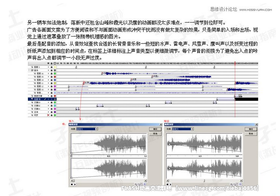Switch right envelope dialog ruler to seconds
The image size is (280, 196).
click(237, 184)
